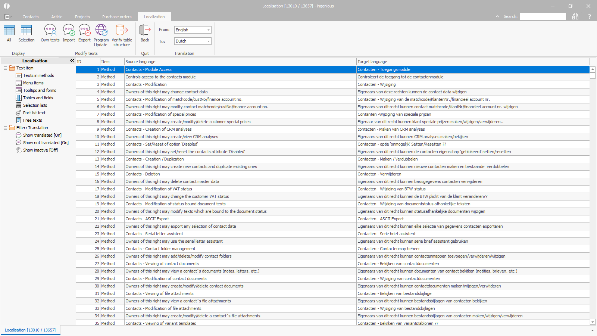Toggle Show translated filter
Viewport: 597px width, 336px height.
[x=42, y=135]
